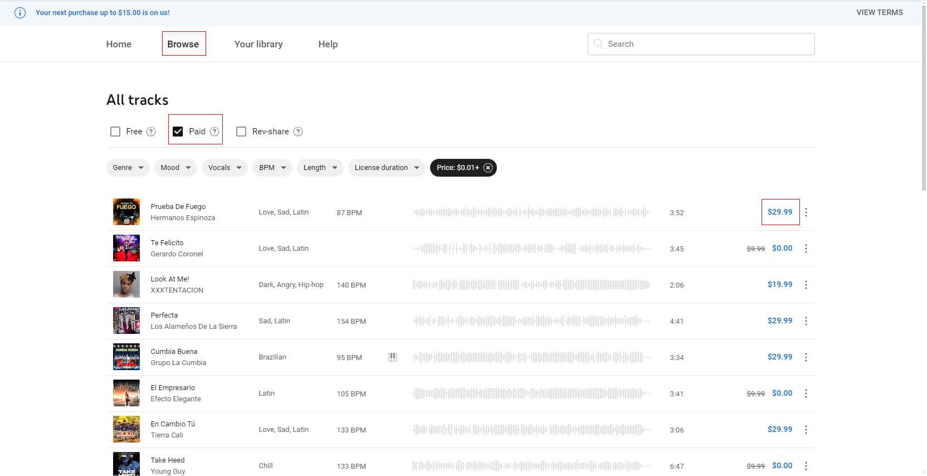The image size is (927, 476).
Task: Click the waveform of Perfecta track
Action: coord(531,321)
